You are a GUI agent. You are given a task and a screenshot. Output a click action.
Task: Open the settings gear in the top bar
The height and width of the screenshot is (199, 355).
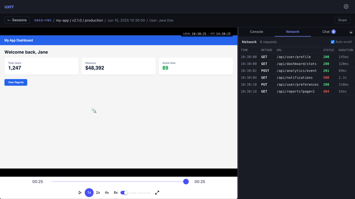click(346, 6)
